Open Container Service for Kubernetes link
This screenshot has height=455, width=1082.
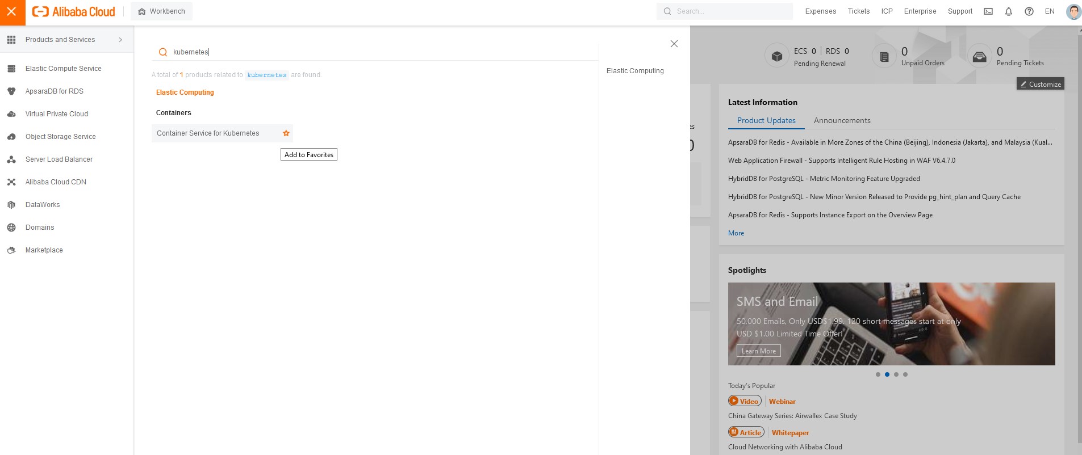(x=208, y=133)
